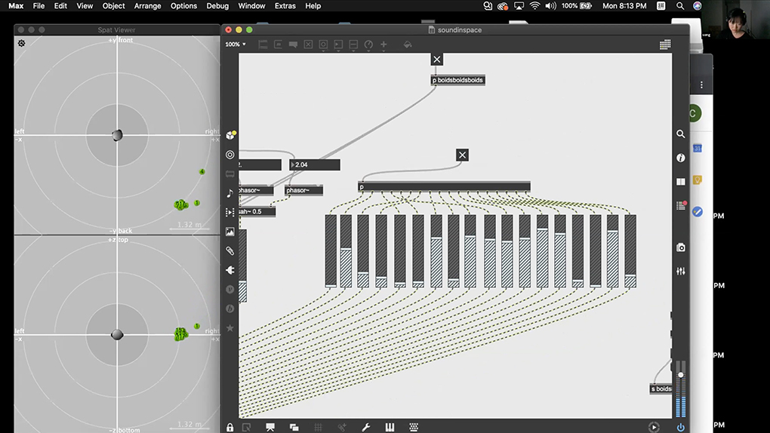Open the wrench patcher tools icon
The image size is (770, 433).
tap(366, 427)
